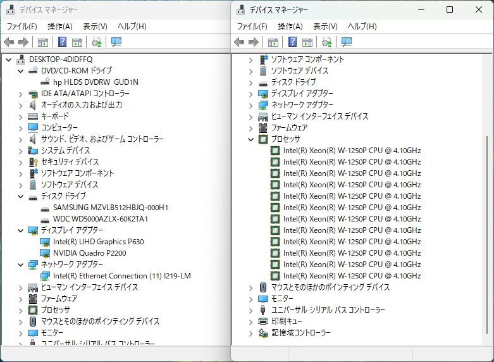Viewport: 494px width, 362px height.
Task: Expand IDE ATA/ATAPI コントローラー node
Action: (20, 94)
